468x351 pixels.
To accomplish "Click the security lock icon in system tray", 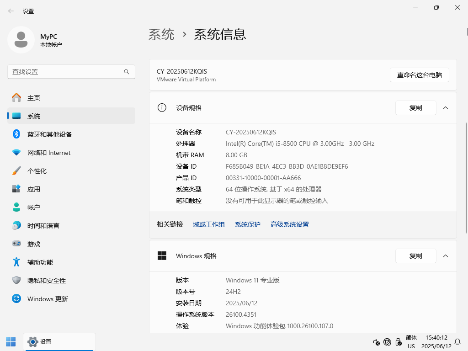I will coord(399,342).
